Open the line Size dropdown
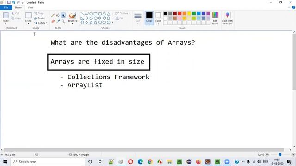The image size is (296, 166). coord(138,18)
